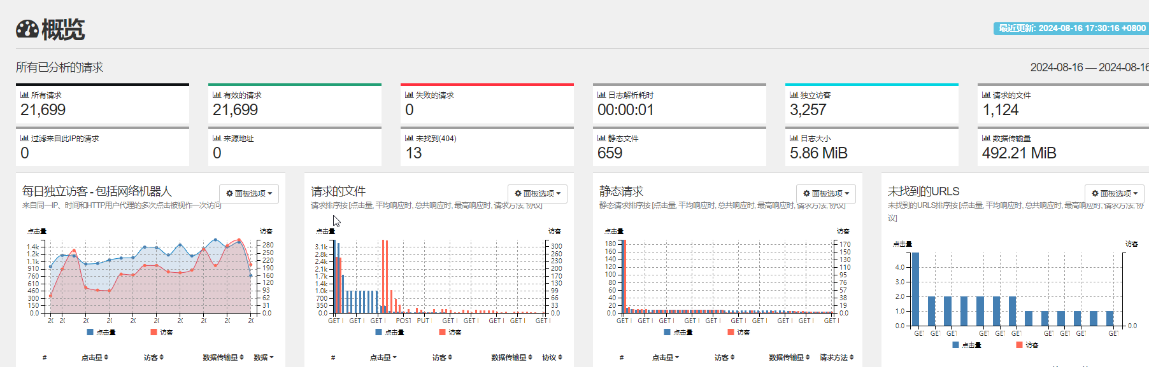The image size is (1149, 367).
Task: Expand 面板选项 menu in 静态请求 panel
Action: (x=826, y=193)
